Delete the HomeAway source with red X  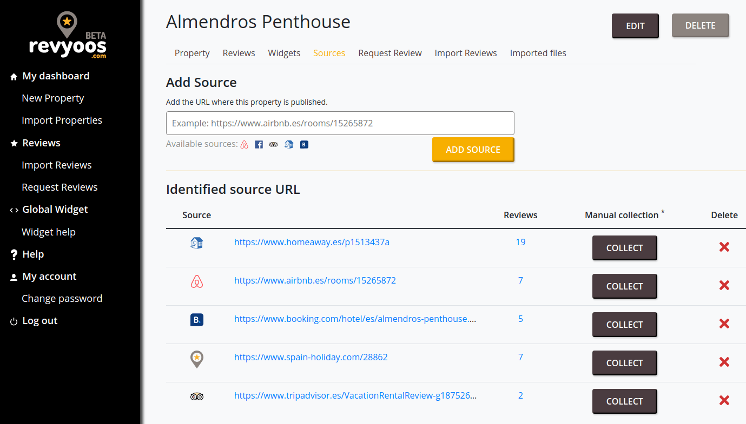click(x=724, y=247)
